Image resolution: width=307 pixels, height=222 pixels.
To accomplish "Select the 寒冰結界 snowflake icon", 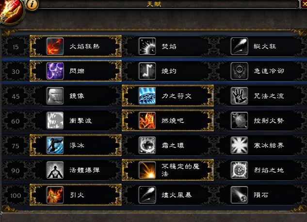I will pyautogui.click(x=239, y=145).
